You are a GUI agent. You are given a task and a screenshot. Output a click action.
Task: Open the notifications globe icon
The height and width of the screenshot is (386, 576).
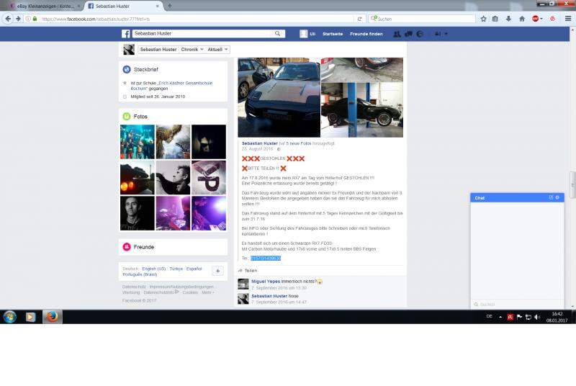click(x=420, y=34)
